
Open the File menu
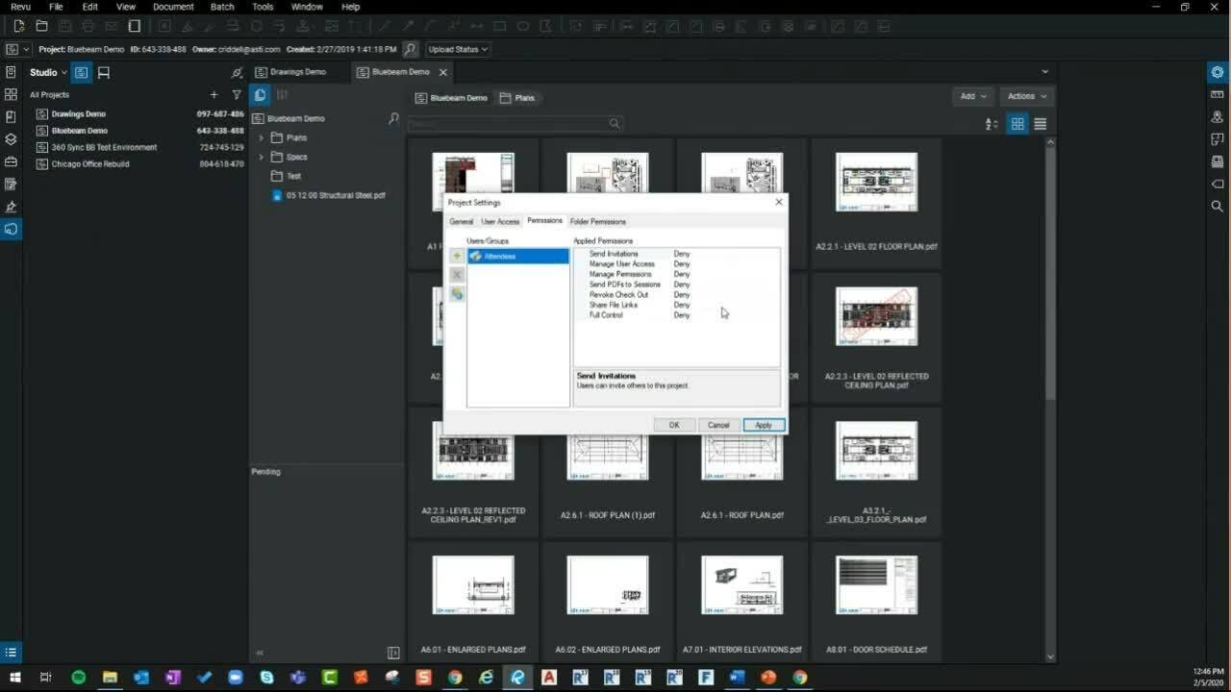pos(56,7)
